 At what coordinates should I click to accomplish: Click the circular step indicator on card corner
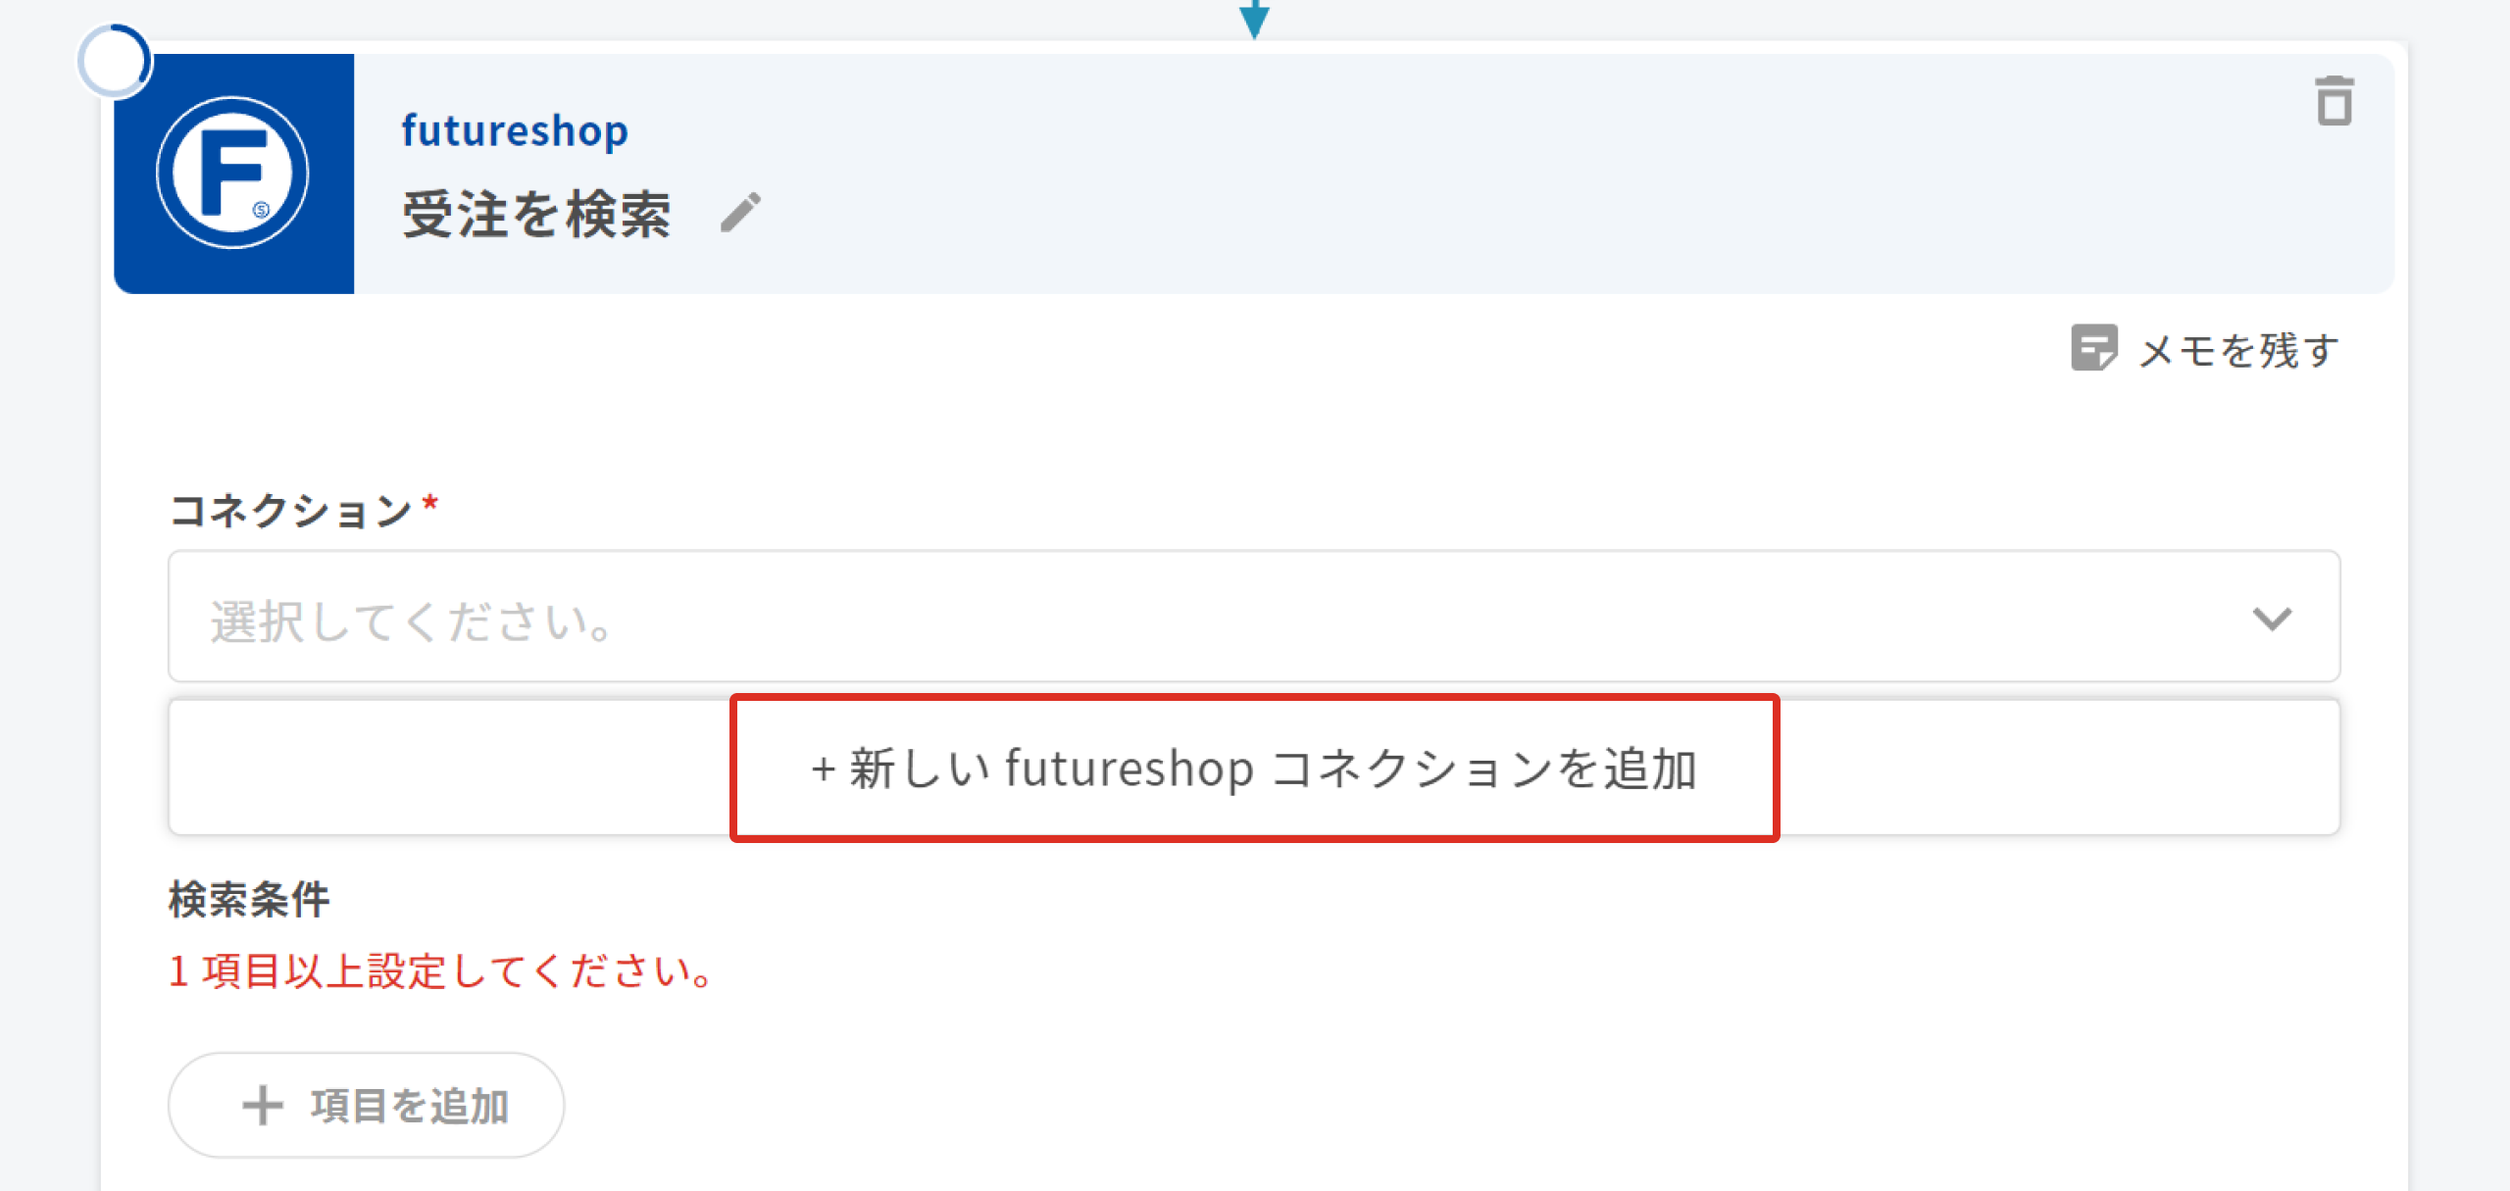pos(114,61)
